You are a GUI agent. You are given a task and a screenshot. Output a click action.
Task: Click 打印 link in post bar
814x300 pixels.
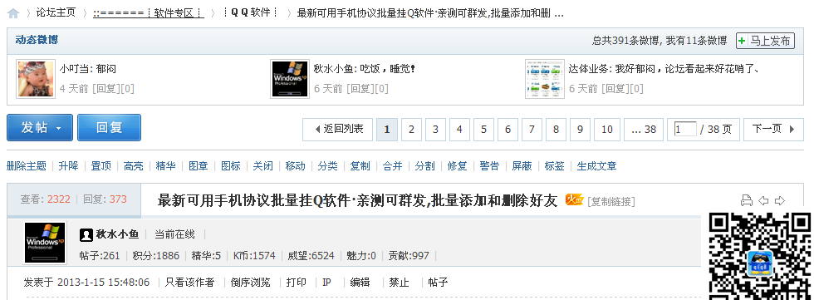click(296, 283)
